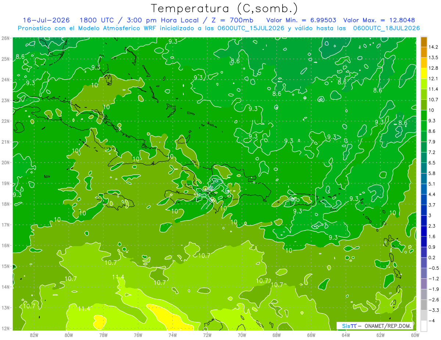Click the "-3.3" color scale label
441x340 pixels.
434,310
